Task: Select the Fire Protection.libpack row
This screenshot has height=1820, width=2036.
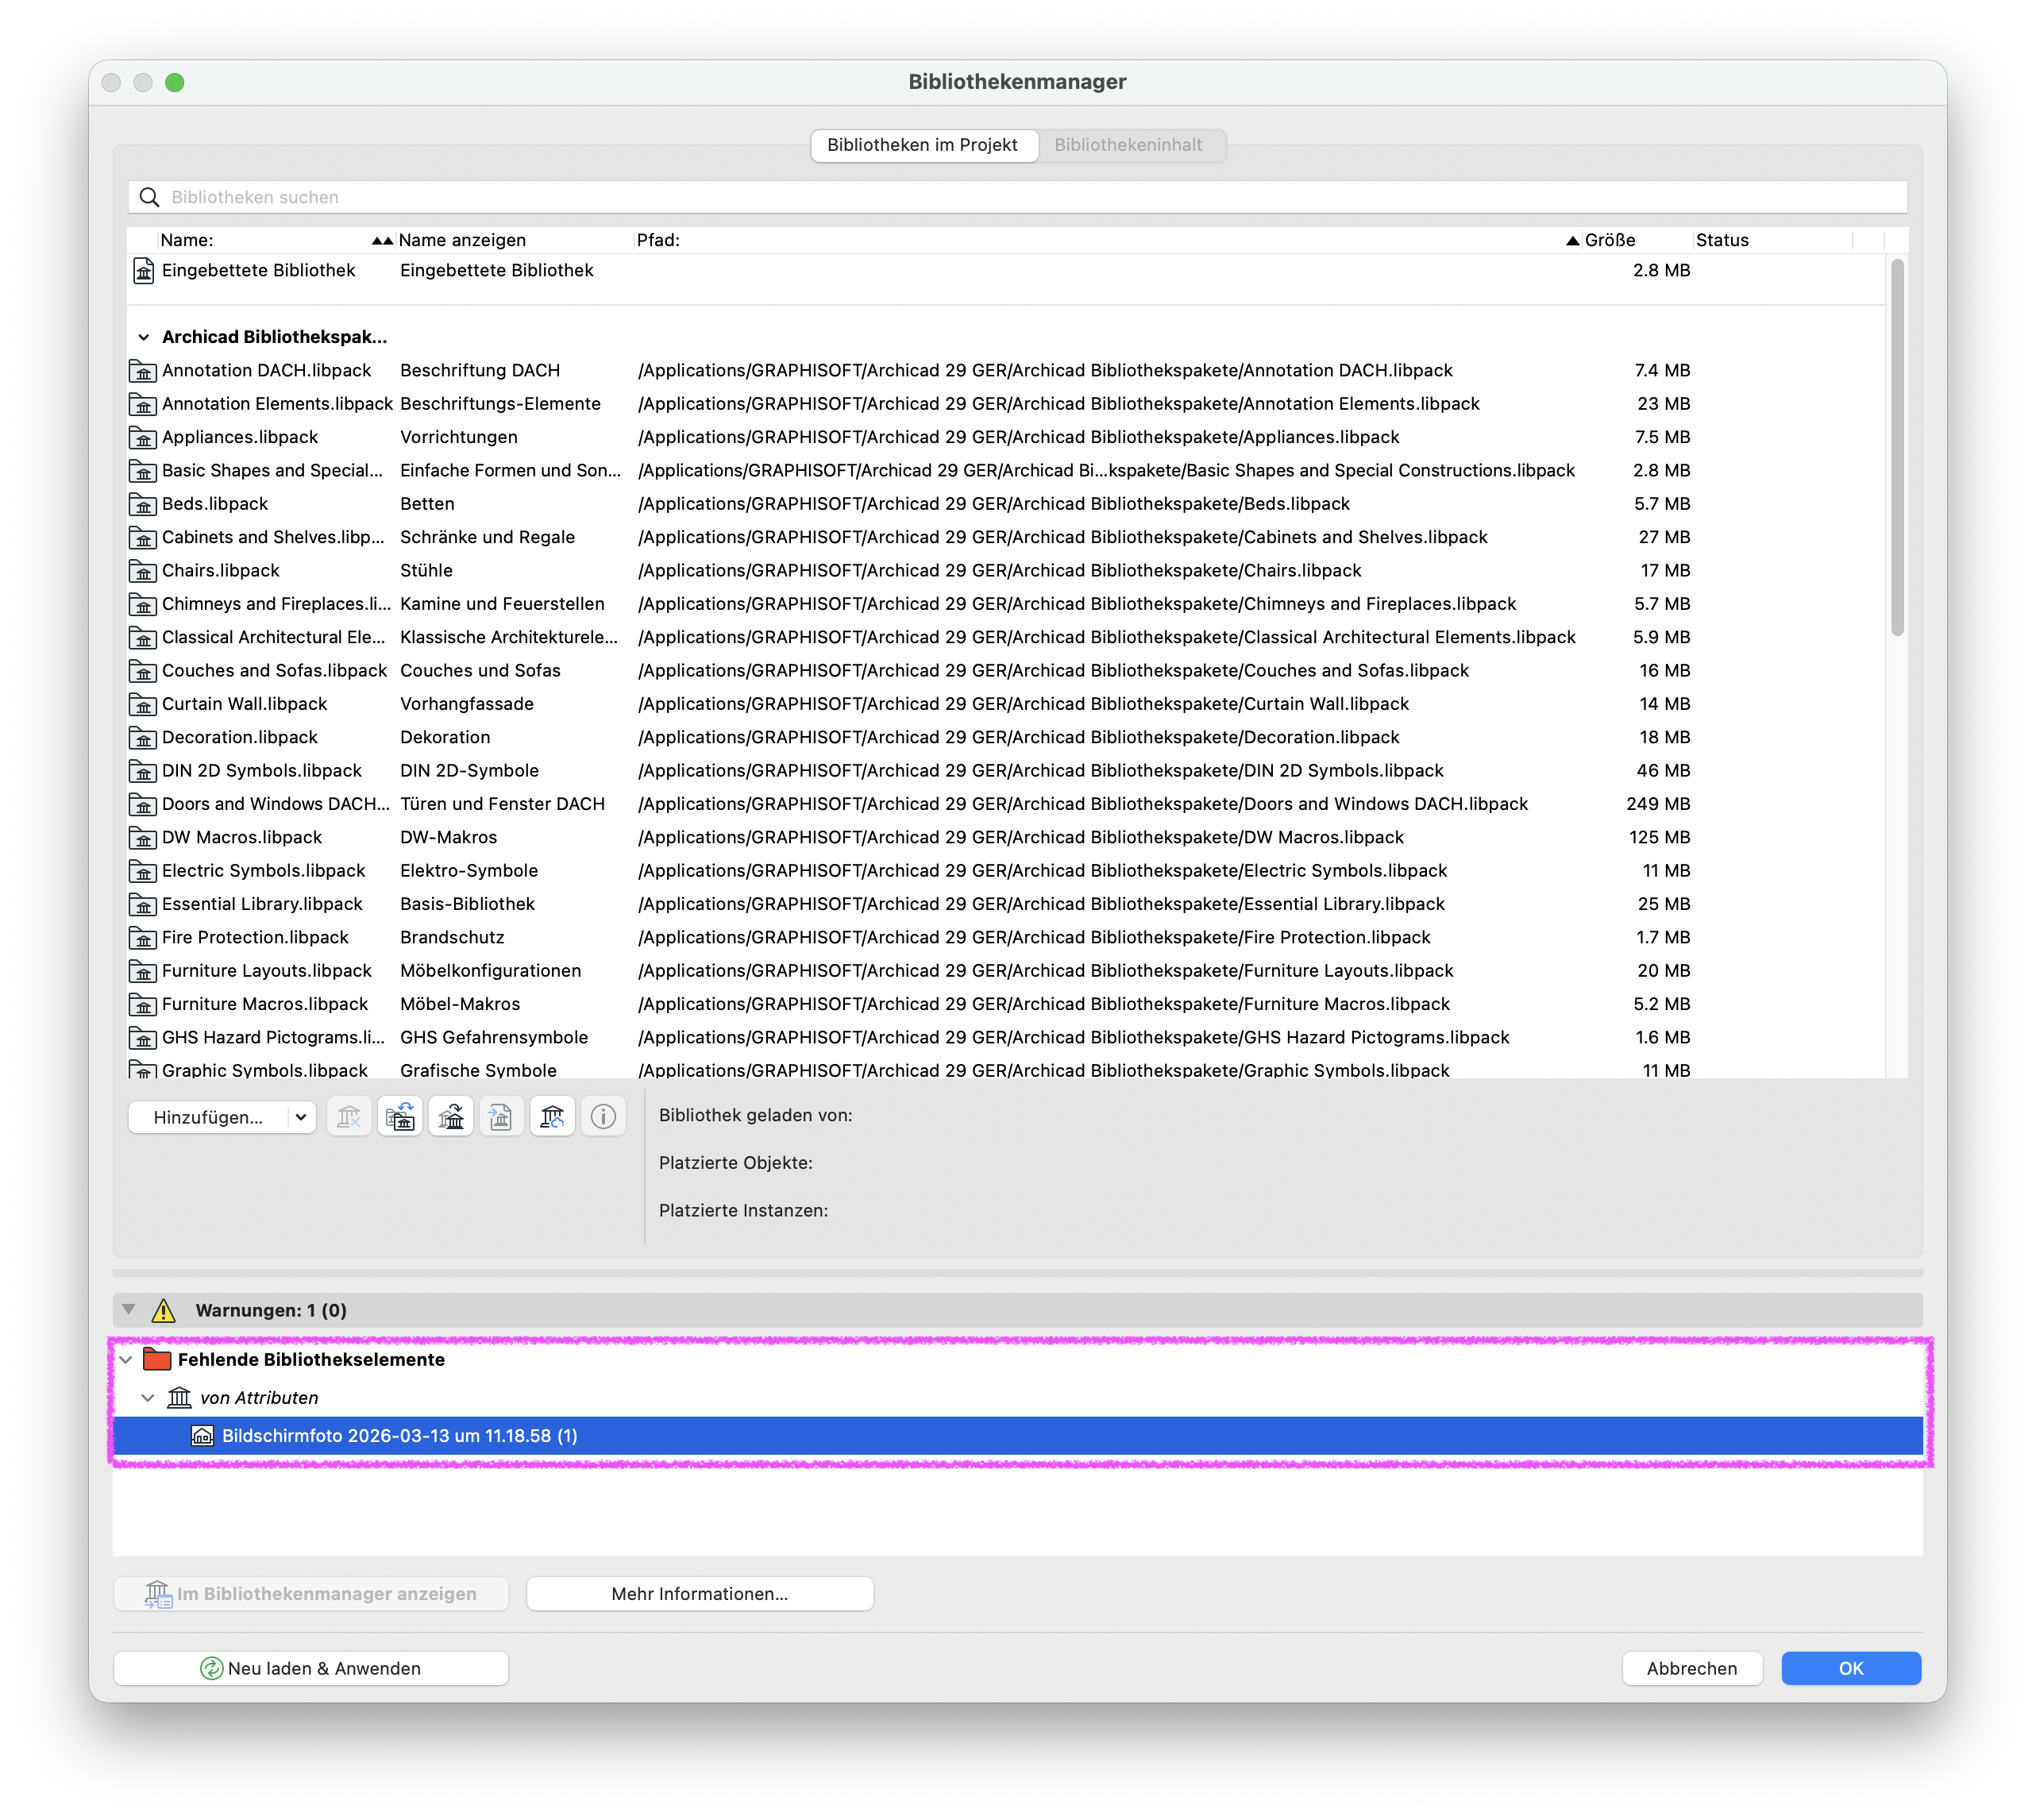Action: (1007, 938)
